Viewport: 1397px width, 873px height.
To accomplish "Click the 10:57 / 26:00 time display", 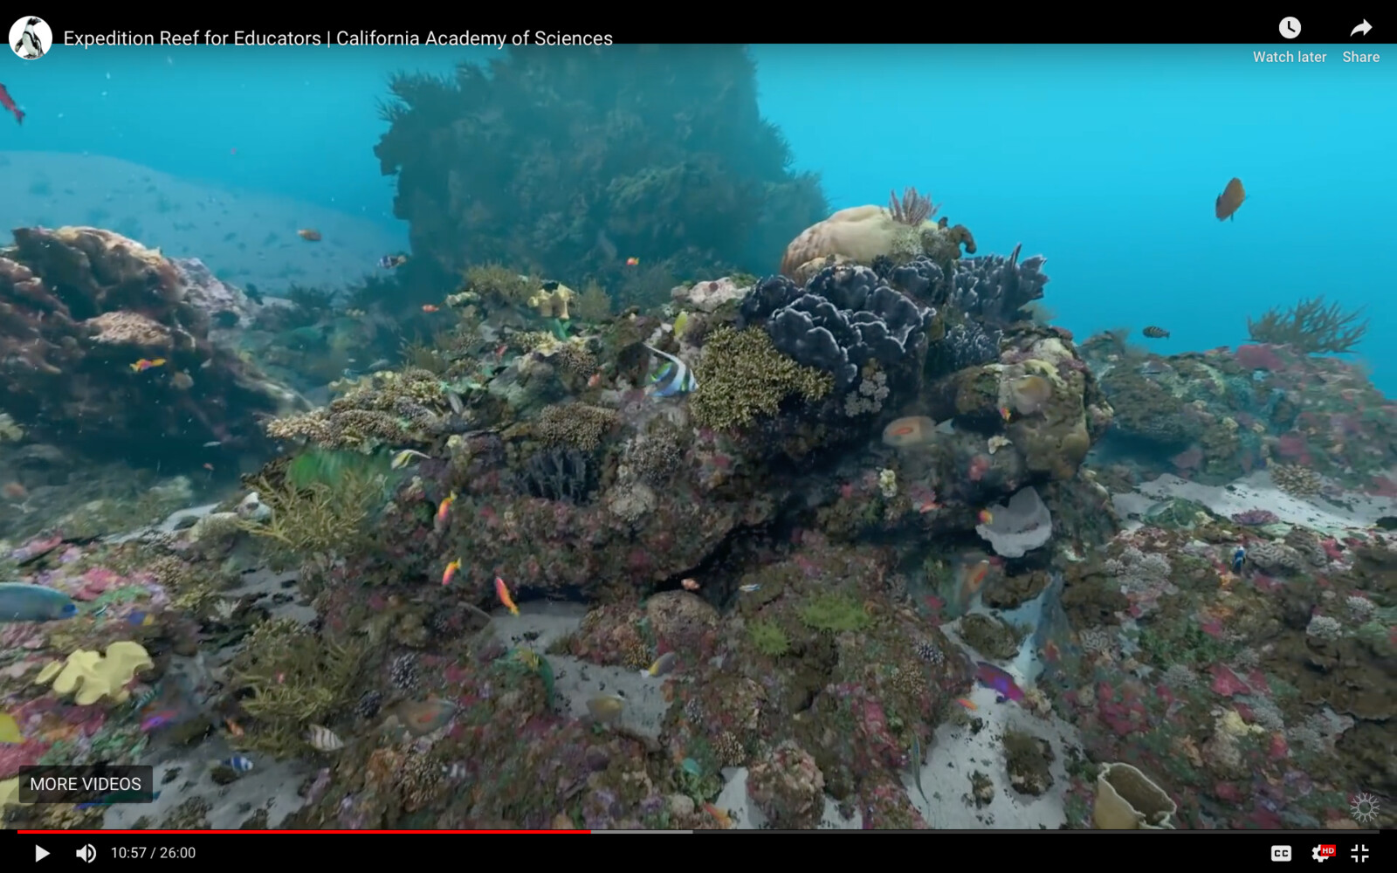I will pyautogui.click(x=153, y=853).
